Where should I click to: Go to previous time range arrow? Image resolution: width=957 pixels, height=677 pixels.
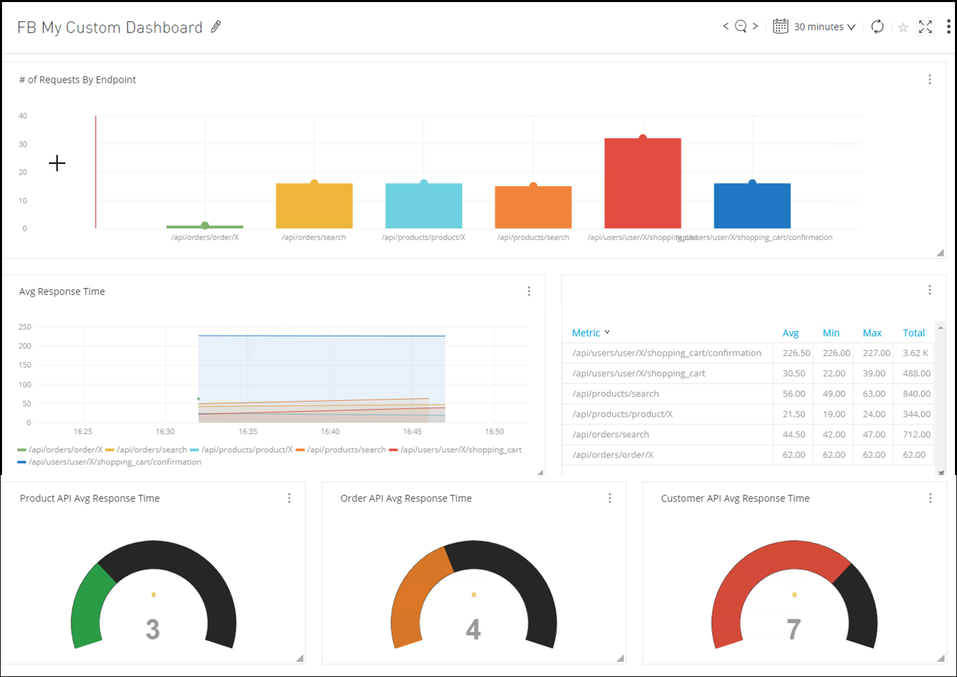(x=725, y=27)
